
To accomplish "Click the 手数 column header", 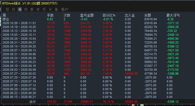I will click(x=50, y=15).
